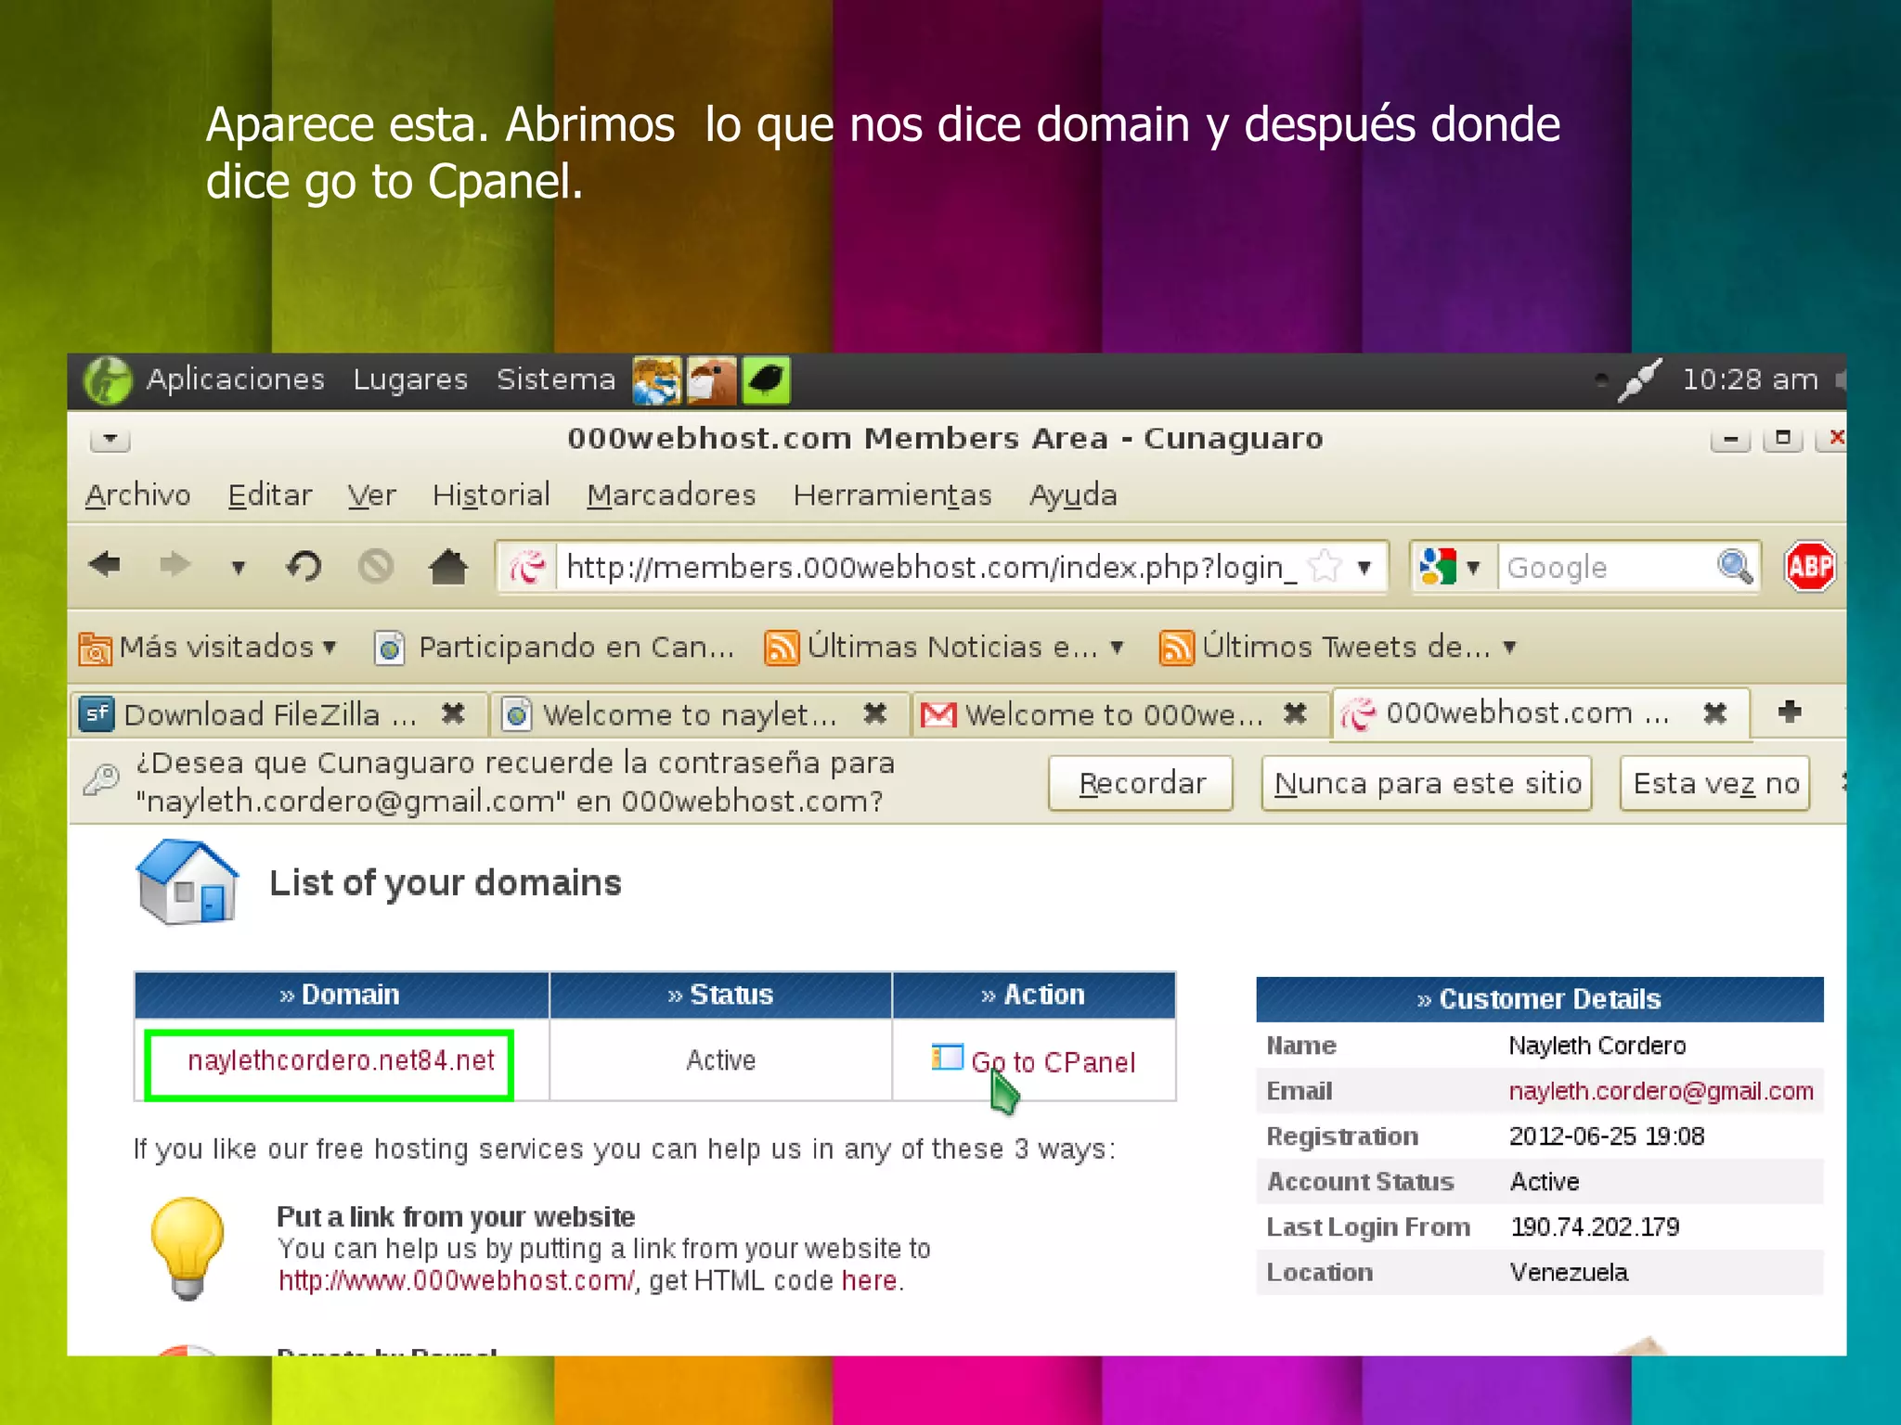The height and width of the screenshot is (1425, 1901).
Task: Open the Sistema menu in top panel
Action: [555, 379]
